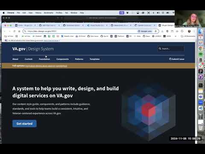The width and height of the screenshot is (205, 154).
Task: Open Finder from the dock
Action: (x=201, y=32)
